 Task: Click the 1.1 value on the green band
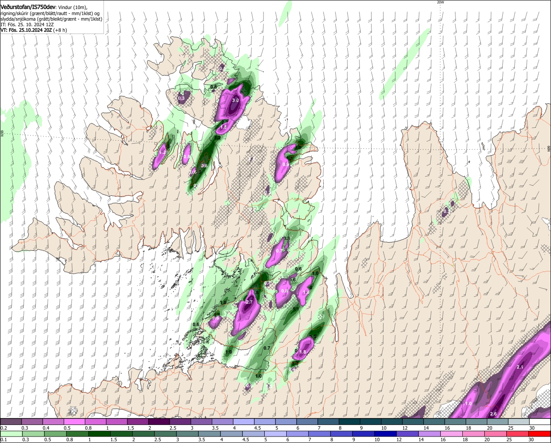296,309
